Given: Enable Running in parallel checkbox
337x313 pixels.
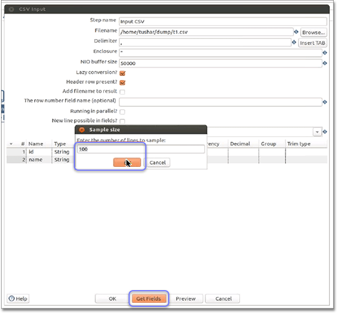Looking at the screenshot, I should 122,112.
